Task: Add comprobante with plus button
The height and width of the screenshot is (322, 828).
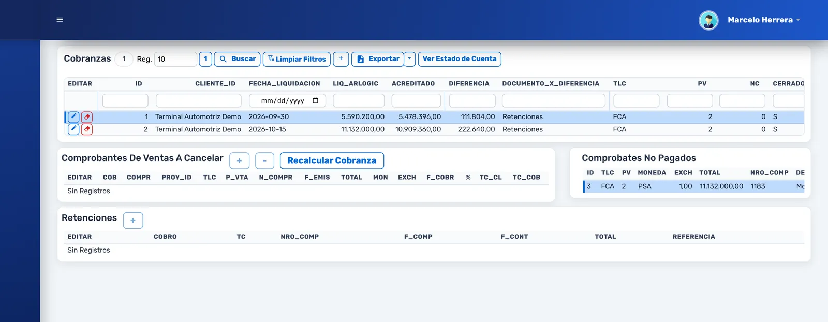Action: coord(239,160)
